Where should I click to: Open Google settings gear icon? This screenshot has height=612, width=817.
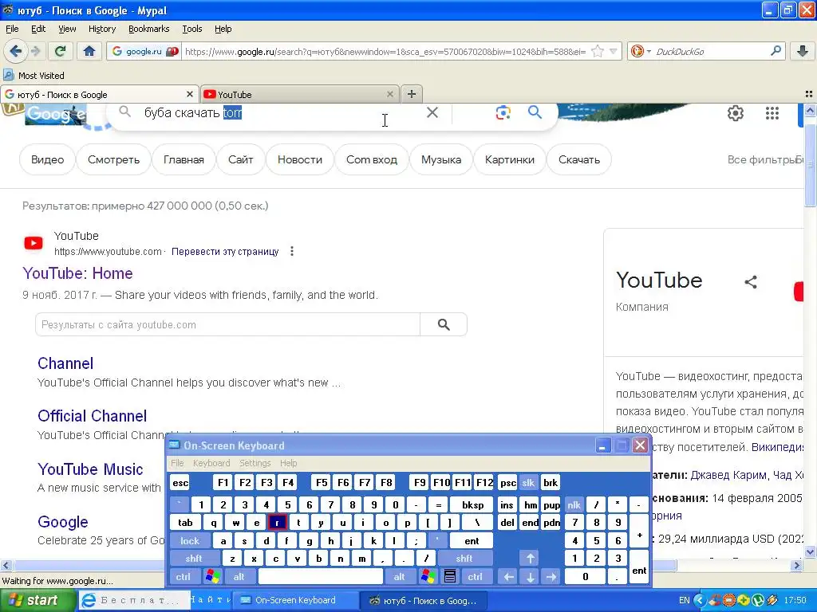click(x=735, y=113)
